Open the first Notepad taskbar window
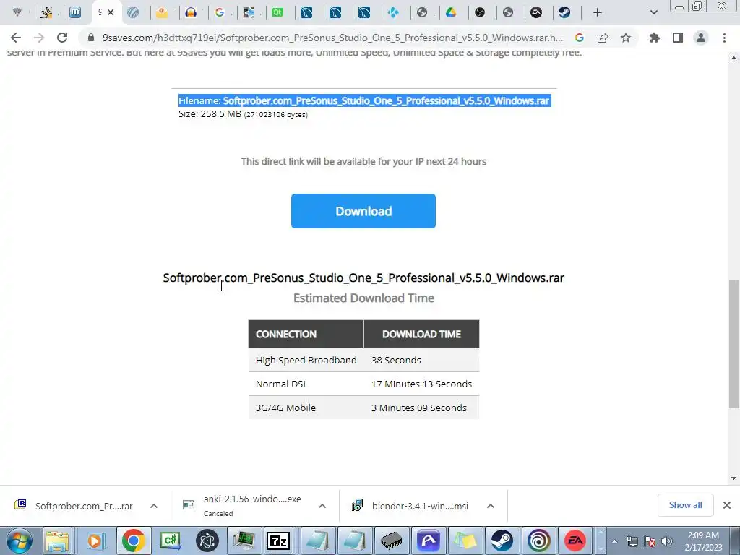 (318, 541)
